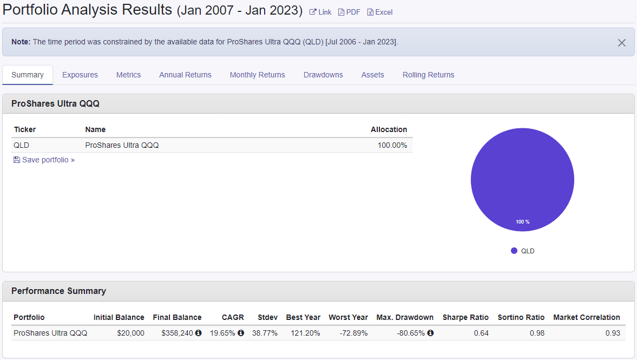637x360 pixels.
Task: Click the info icon beside Max. Drawdown -80.65%
Action: point(431,333)
